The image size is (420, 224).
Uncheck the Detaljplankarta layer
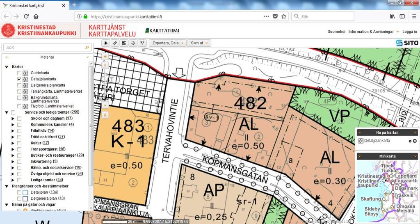pos(19,79)
